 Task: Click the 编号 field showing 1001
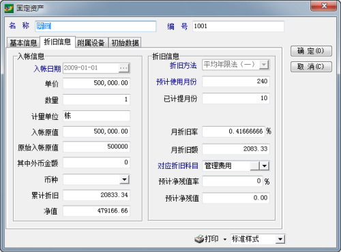(238, 26)
